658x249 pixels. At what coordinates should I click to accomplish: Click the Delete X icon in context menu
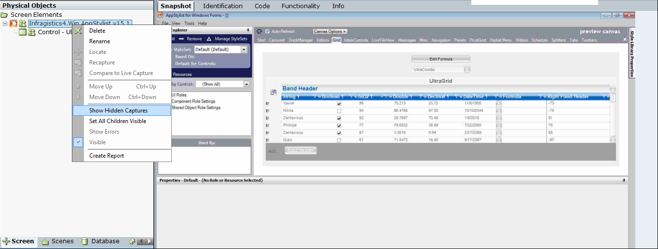click(78, 31)
